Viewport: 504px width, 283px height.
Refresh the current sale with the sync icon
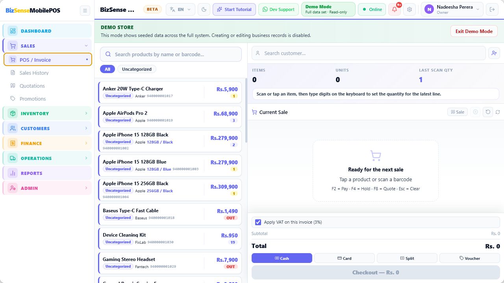click(x=498, y=112)
